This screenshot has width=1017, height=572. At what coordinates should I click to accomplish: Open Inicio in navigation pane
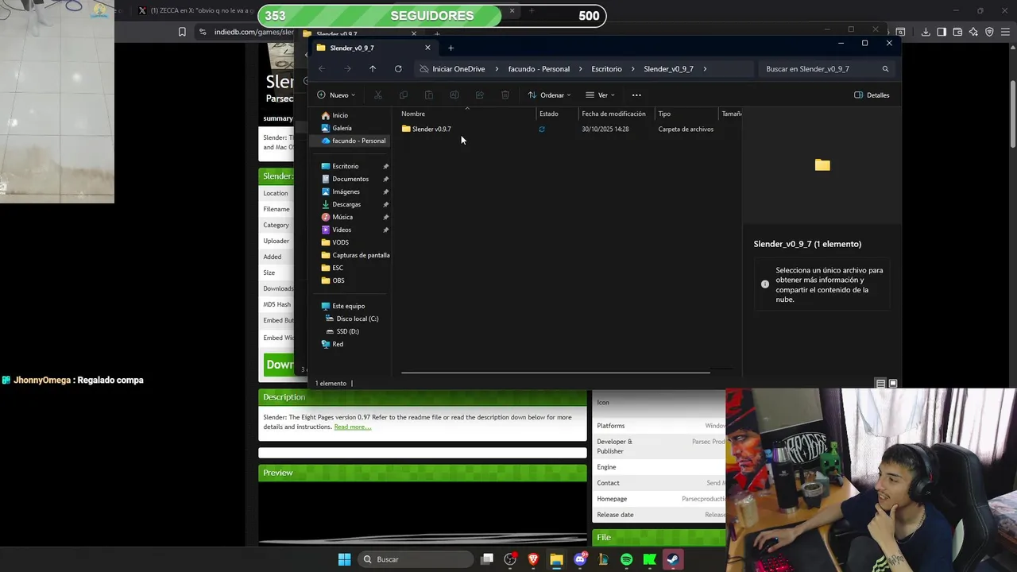pos(339,115)
